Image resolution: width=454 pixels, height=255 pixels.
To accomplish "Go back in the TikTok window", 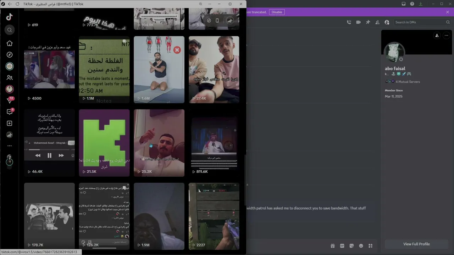I will (x=10, y=4).
